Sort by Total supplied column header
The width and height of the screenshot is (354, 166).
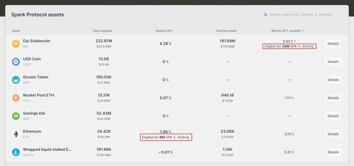coord(102,31)
